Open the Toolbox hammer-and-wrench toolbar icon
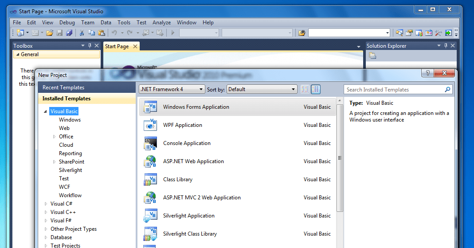 (439, 33)
